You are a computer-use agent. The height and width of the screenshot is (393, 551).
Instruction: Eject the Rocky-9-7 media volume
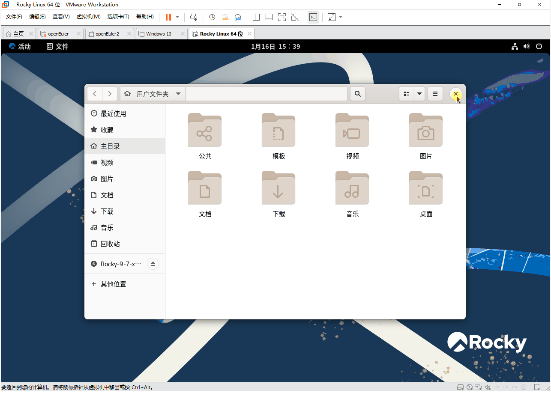[x=153, y=264]
